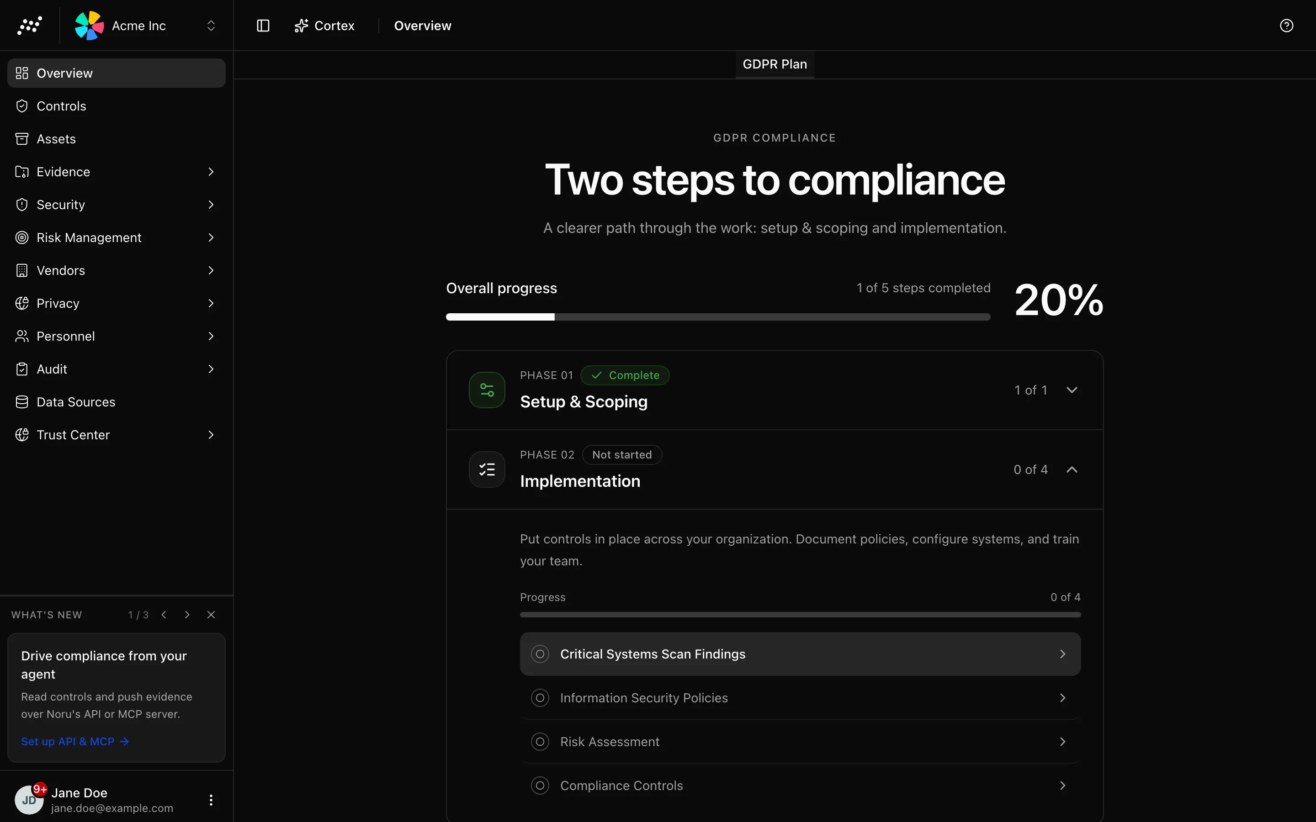Go to next What's New item

[187, 614]
